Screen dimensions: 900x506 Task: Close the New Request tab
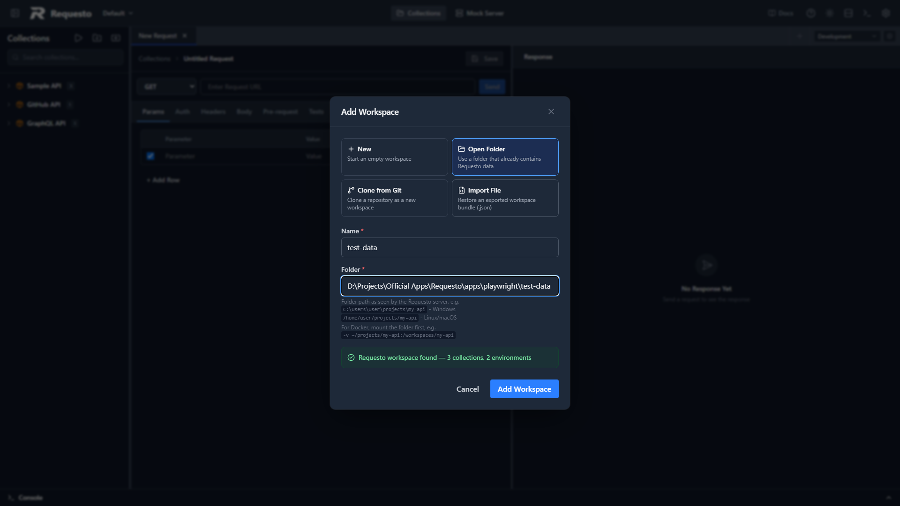click(x=185, y=36)
